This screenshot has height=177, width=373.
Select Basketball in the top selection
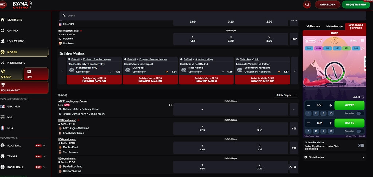[15, 167]
